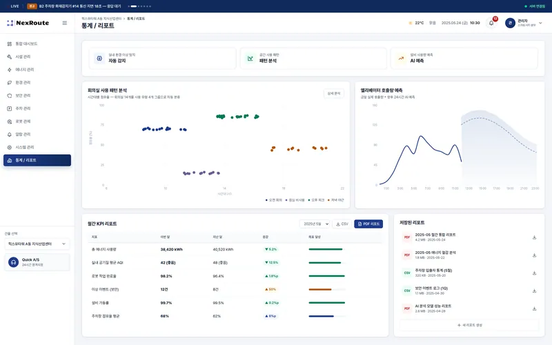552x345 pixels.
Task: Toggle 점심 비사용 legend item on chart
Action: point(295,200)
